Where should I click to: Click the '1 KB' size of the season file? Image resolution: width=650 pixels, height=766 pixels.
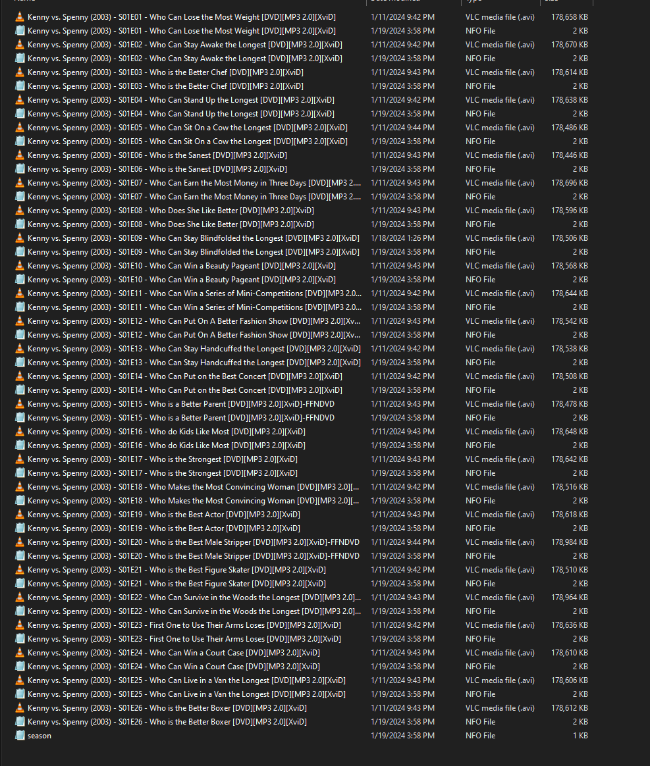coord(581,735)
